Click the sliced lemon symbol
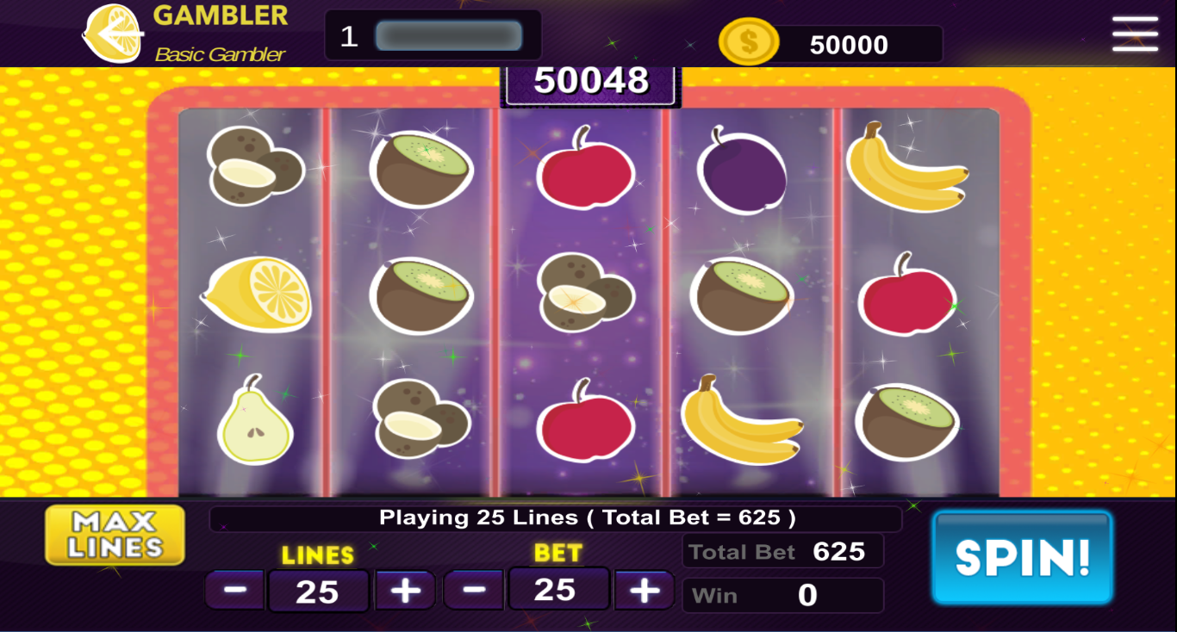Image resolution: width=1177 pixels, height=632 pixels. [257, 294]
